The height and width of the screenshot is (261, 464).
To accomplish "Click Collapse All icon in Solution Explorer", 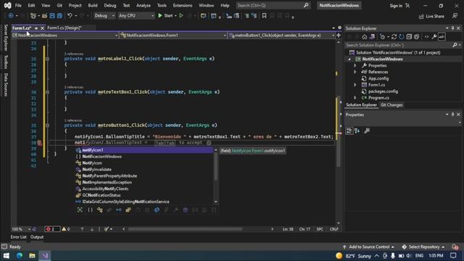I will (409, 37).
